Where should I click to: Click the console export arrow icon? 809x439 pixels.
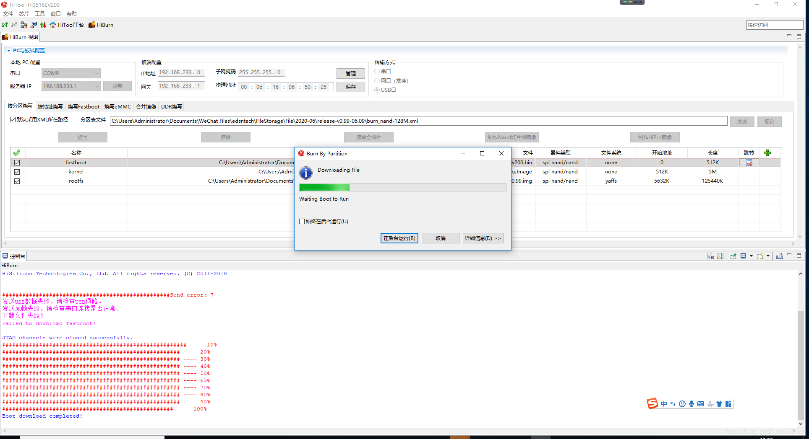pos(780,256)
